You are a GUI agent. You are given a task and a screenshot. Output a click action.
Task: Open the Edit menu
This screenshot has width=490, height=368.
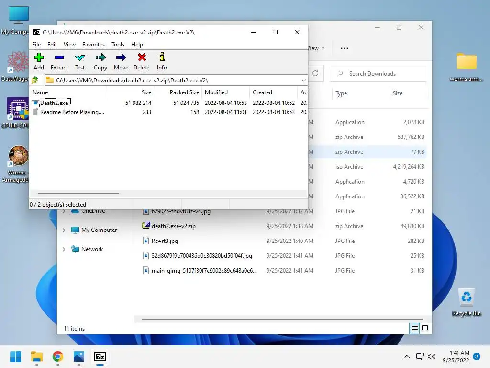tap(52, 45)
